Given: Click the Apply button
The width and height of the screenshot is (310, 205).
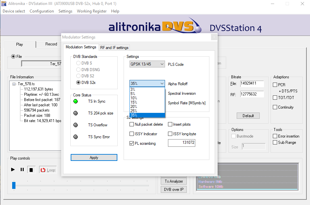Looking at the screenshot, I should 94,158.
